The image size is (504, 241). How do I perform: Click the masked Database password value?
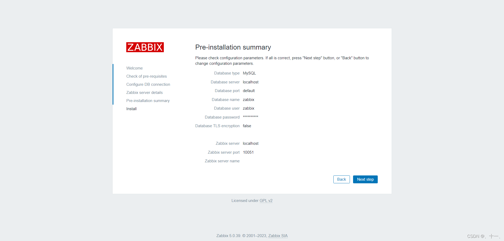[250, 117]
